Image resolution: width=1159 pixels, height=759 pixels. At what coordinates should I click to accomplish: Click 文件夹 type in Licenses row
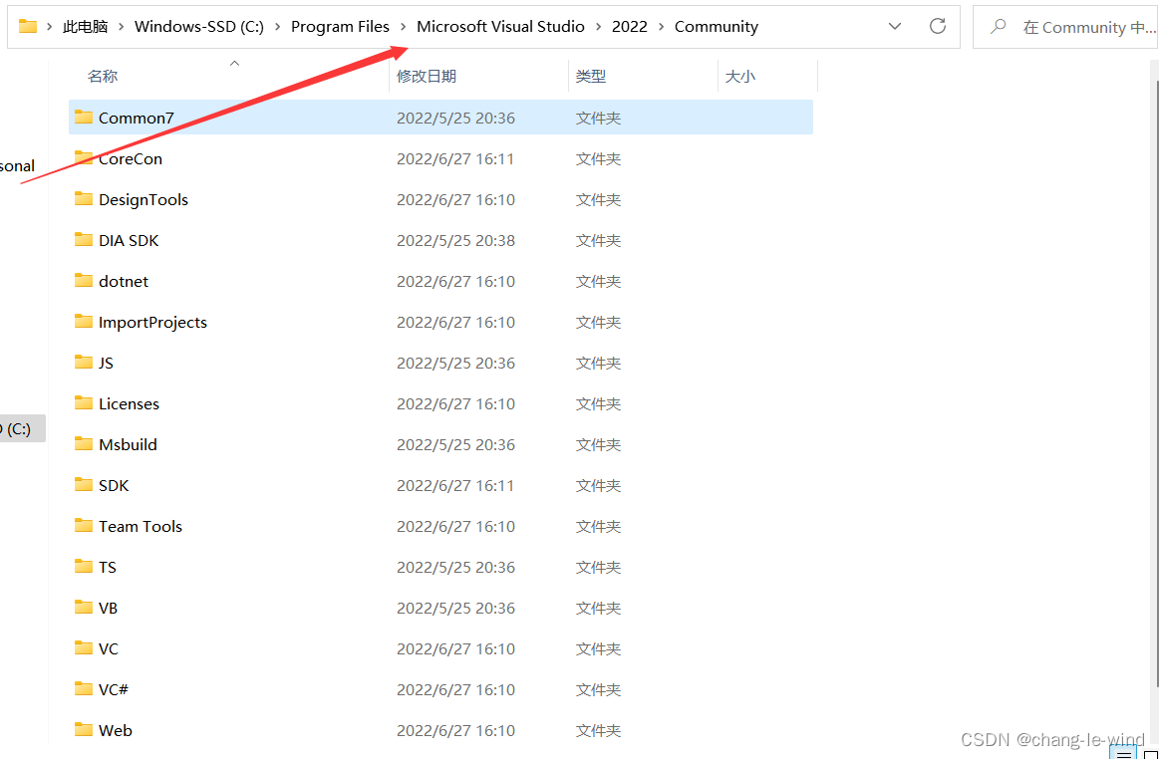[x=598, y=403]
